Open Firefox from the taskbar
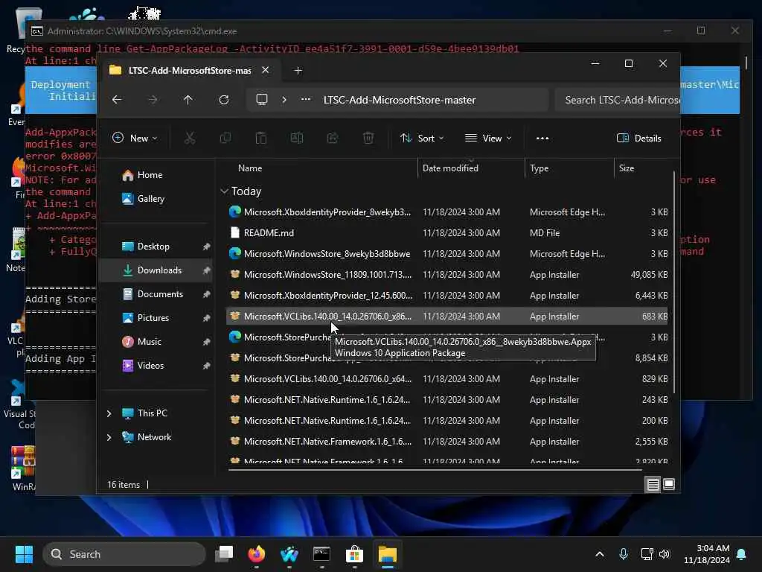 pyautogui.click(x=257, y=554)
